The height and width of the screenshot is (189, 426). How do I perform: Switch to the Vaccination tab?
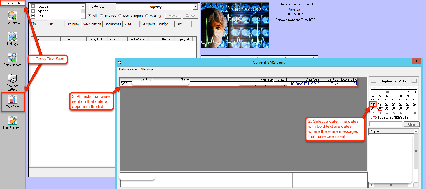(92, 24)
